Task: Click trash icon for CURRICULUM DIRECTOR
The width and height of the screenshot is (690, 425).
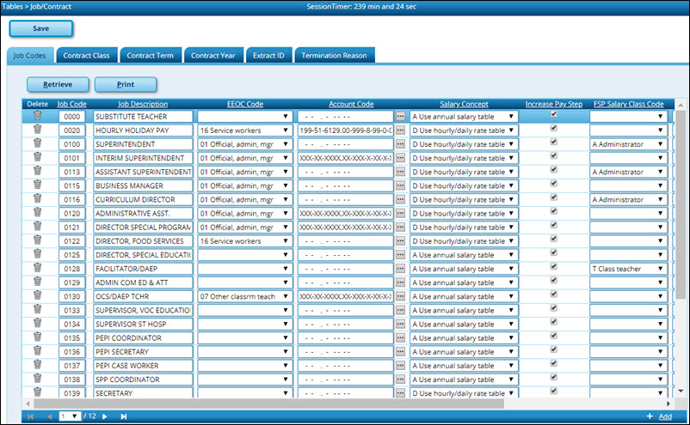Action: [37, 198]
